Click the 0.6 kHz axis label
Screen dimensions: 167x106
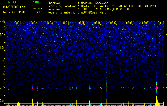[2, 101]
